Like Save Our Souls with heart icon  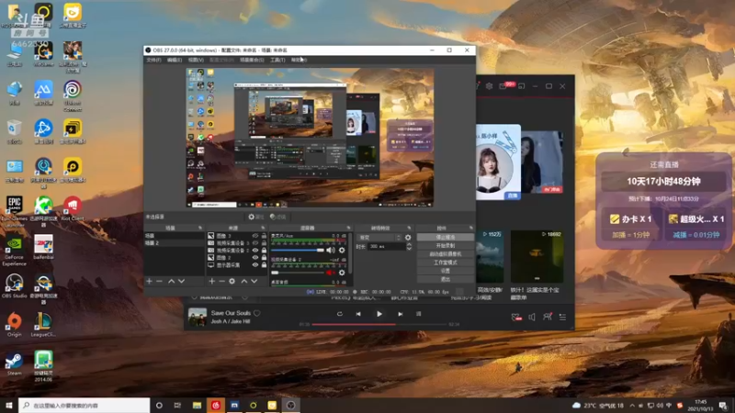[257, 313]
